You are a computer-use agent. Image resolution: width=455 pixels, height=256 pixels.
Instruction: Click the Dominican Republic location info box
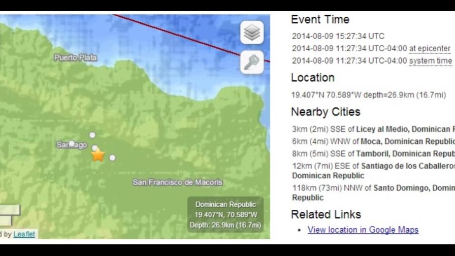pos(225,214)
